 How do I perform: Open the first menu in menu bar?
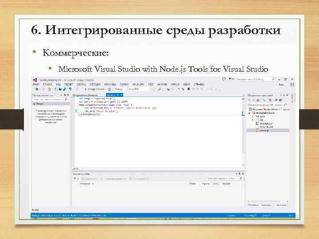pos(36,85)
